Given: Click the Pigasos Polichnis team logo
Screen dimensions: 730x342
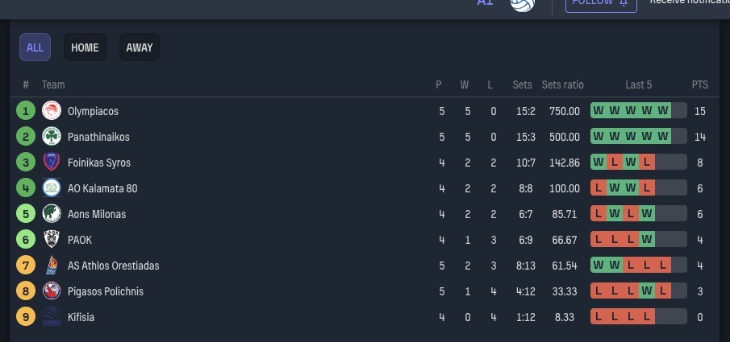Looking at the screenshot, I should (x=52, y=291).
